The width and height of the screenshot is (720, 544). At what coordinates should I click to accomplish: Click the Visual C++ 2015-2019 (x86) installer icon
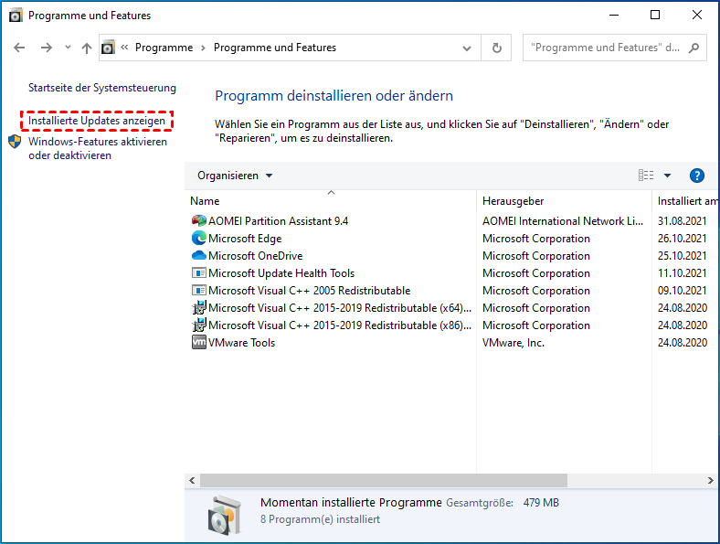click(x=199, y=325)
